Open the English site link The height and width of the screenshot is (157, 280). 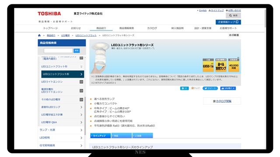point(203,10)
